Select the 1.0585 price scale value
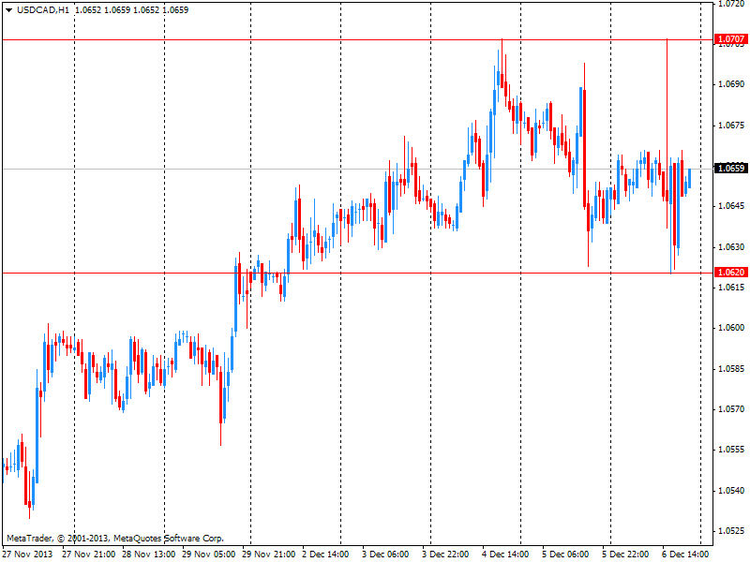Screen dimensions: 750x562 [x=731, y=369]
